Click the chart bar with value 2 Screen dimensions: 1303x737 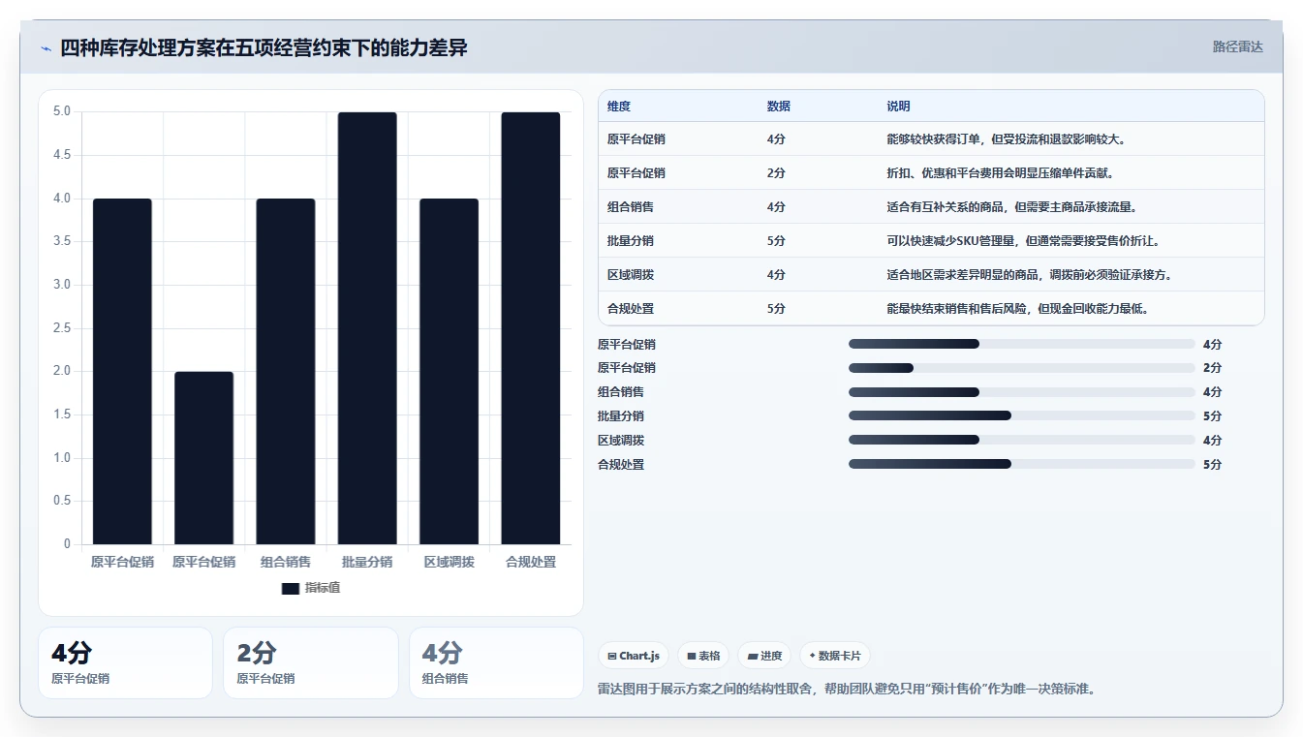click(204, 458)
